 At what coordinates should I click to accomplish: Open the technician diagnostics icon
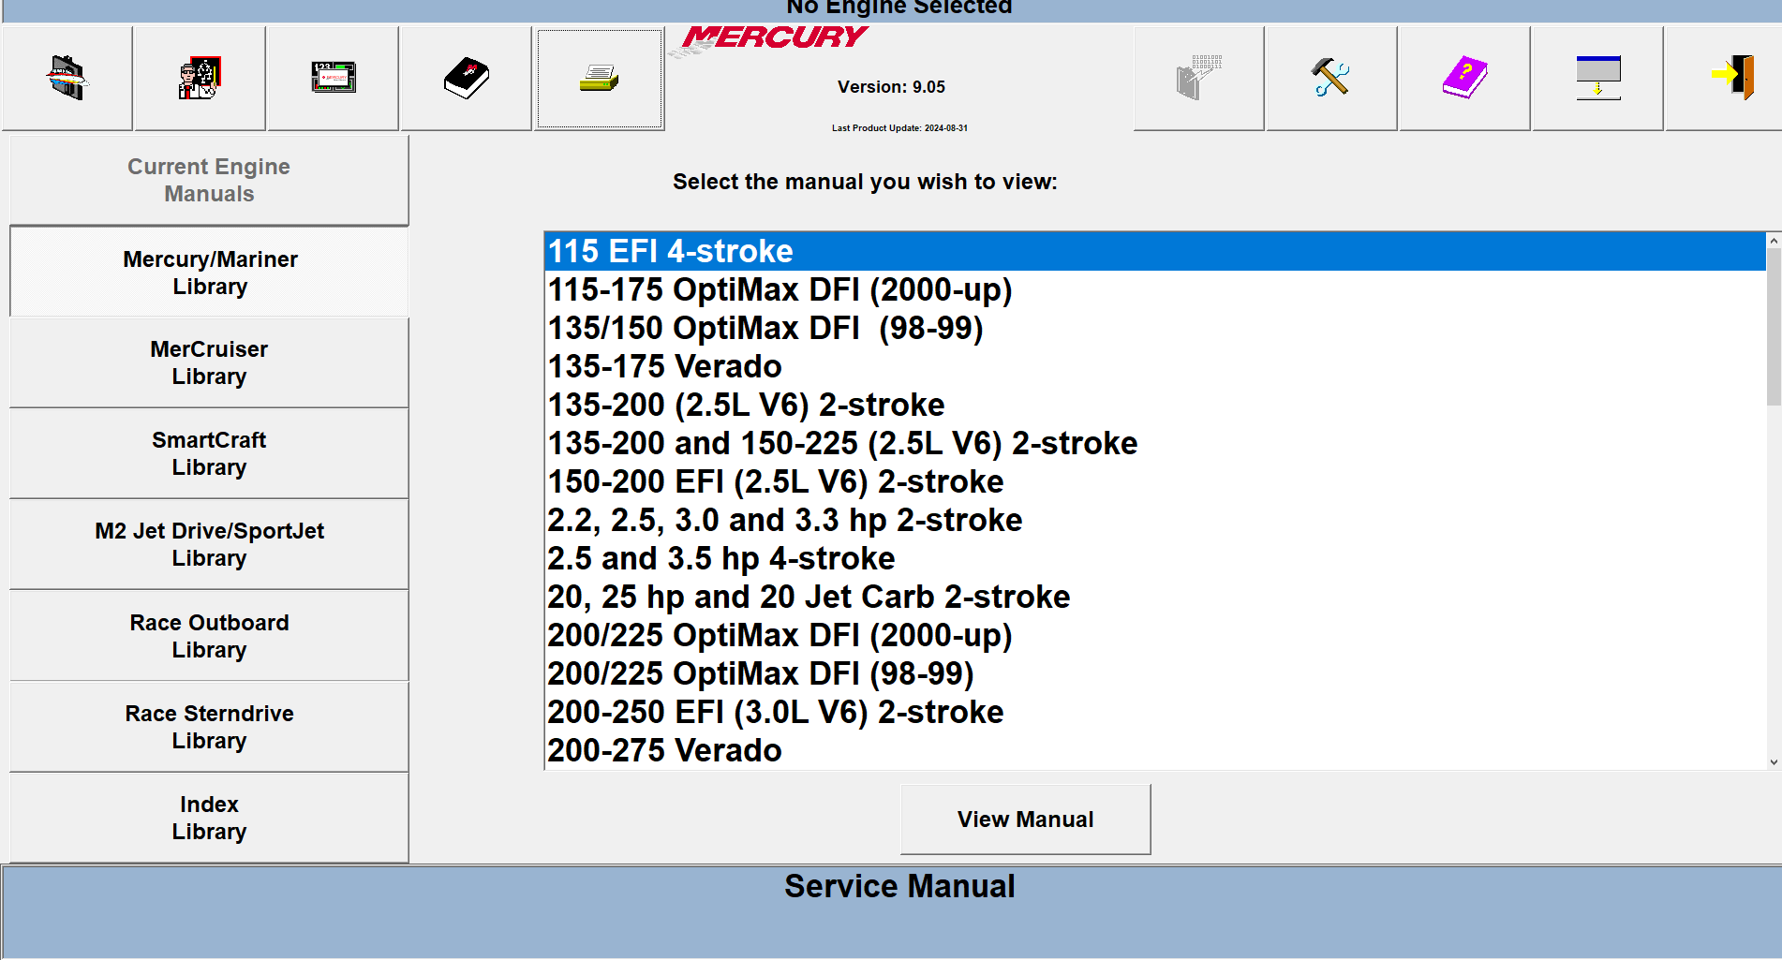pyautogui.click(x=200, y=78)
